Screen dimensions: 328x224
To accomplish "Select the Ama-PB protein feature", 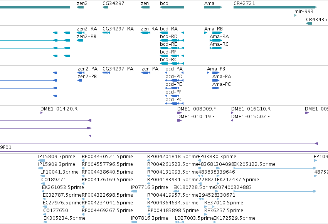I will point(213,73).
